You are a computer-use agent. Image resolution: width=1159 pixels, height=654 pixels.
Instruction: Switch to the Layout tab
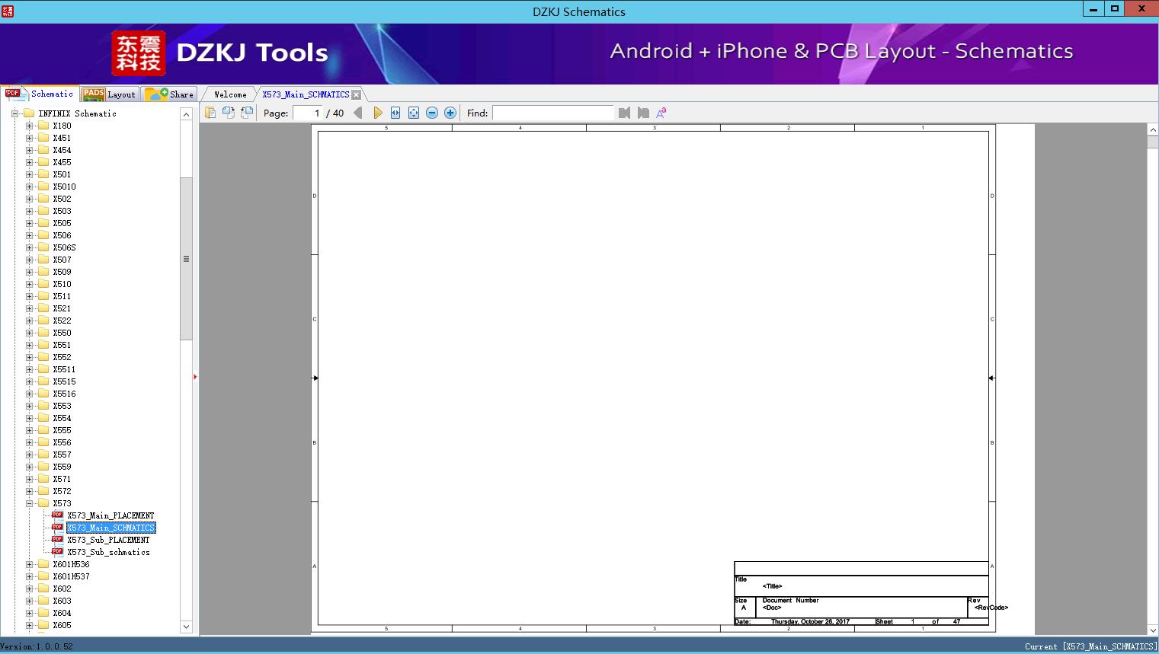point(110,94)
